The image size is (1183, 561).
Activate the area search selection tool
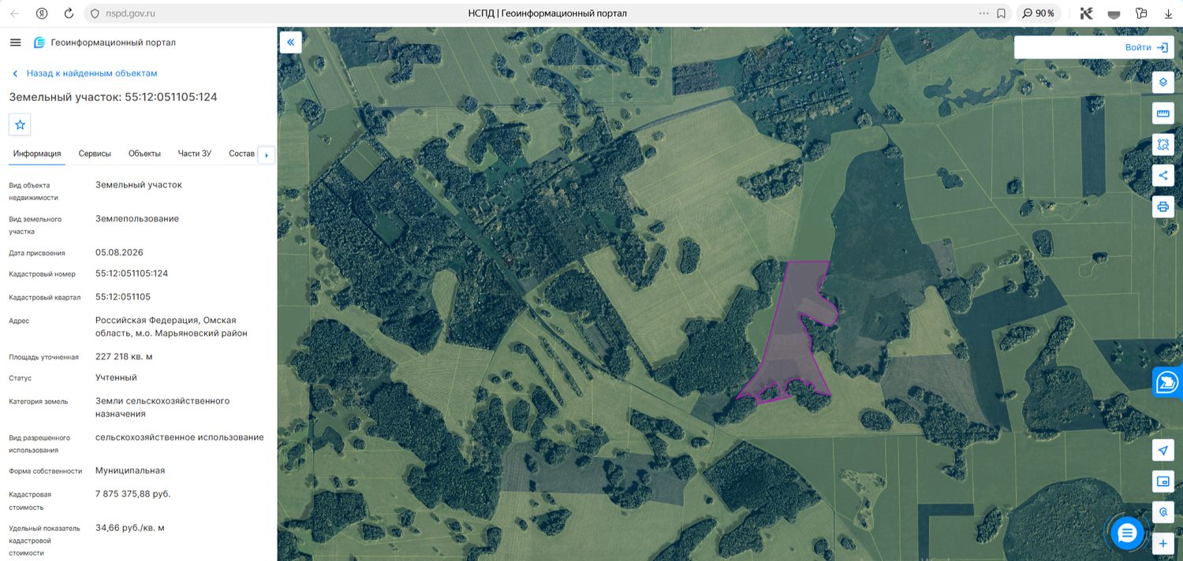pyautogui.click(x=1162, y=144)
